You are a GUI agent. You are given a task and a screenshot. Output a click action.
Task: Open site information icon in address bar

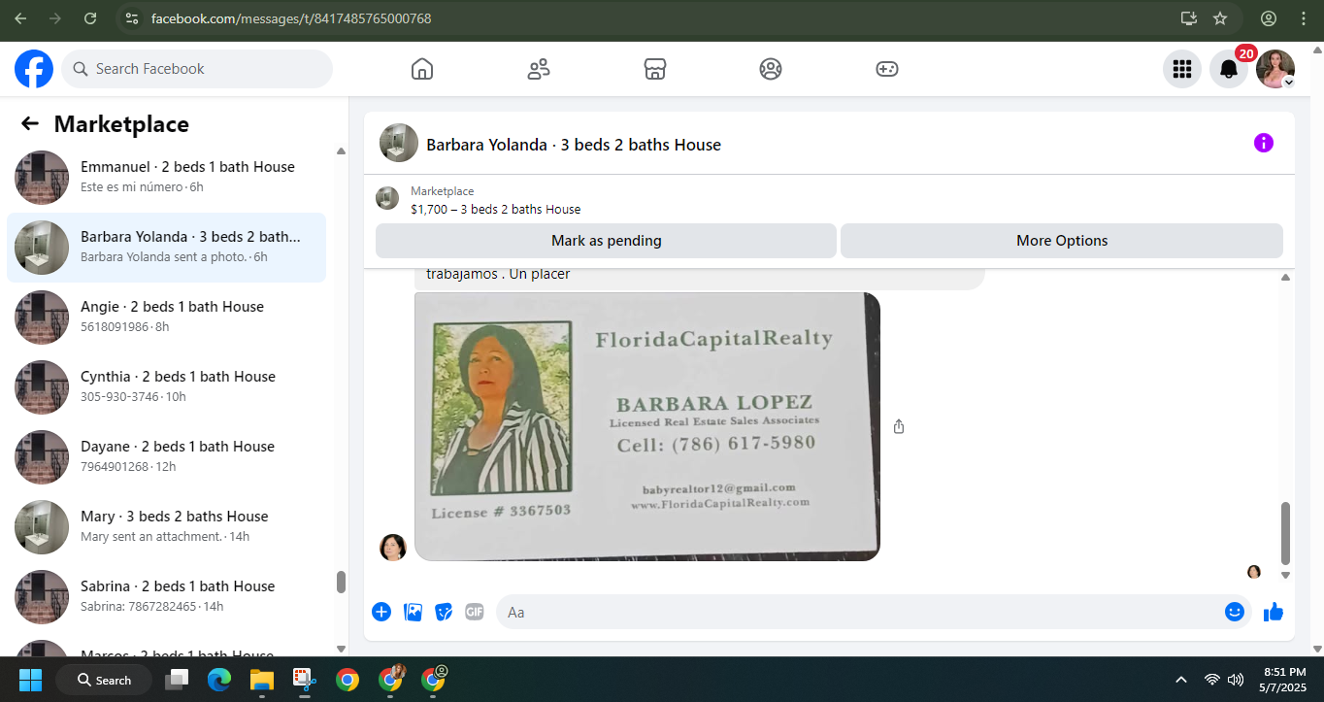132,18
